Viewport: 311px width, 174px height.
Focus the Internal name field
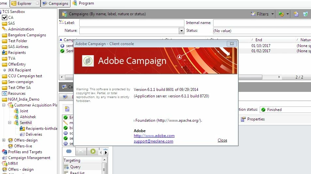(x=262, y=23)
